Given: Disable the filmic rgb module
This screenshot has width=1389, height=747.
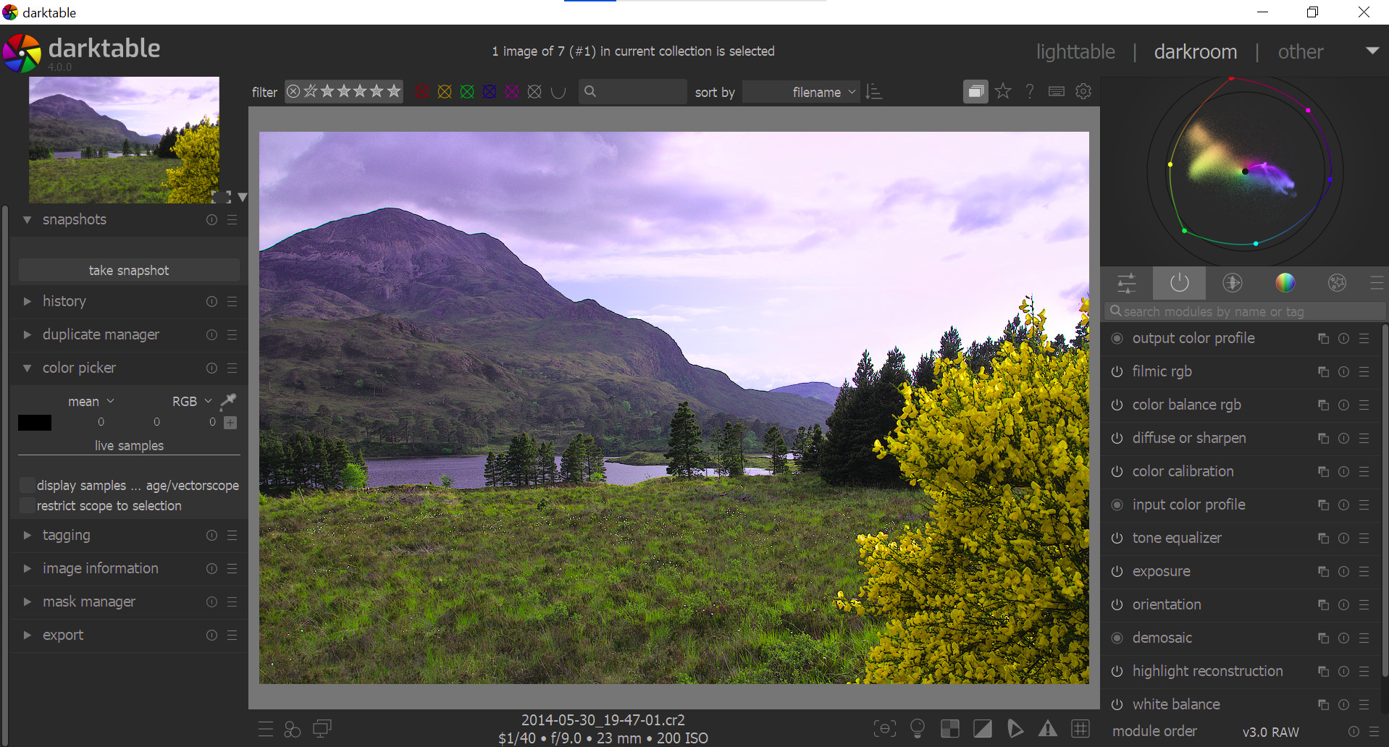Looking at the screenshot, I should pyautogui.click(x=1117, y=371).
